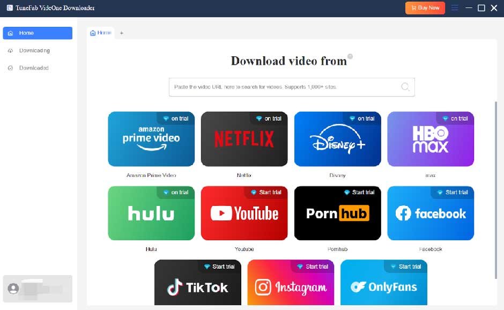Click the max caption under HBO tile
The width and height of the screenshot is (504, 310).
click(431, 175)
